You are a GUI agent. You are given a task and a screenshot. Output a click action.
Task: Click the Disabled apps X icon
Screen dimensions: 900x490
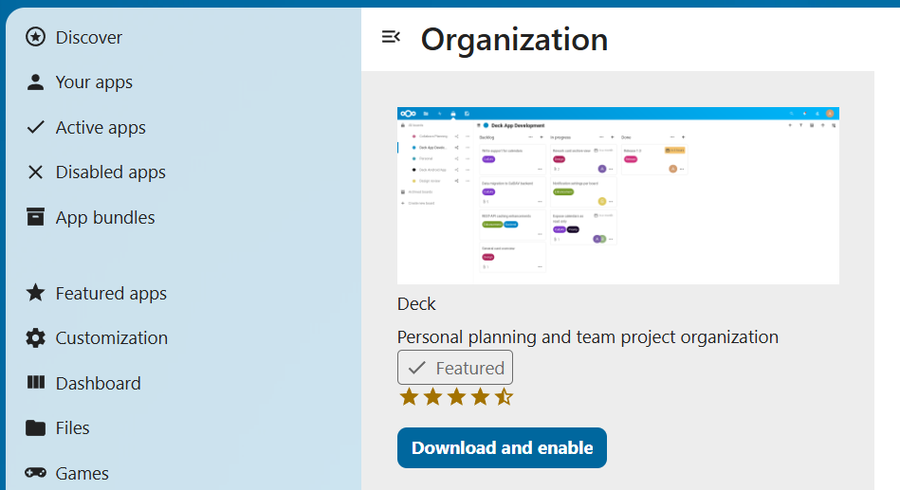tap(35, 172)
